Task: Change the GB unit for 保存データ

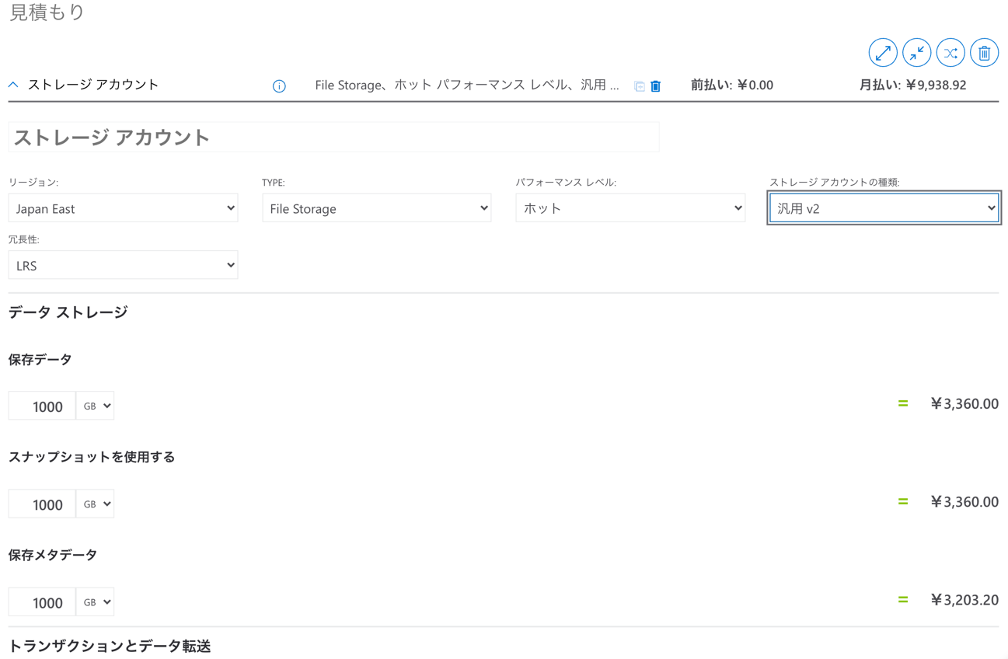Action: coord(96,406)
